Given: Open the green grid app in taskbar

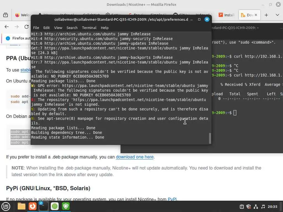Looking at the screenshot, I should (55, 206).
